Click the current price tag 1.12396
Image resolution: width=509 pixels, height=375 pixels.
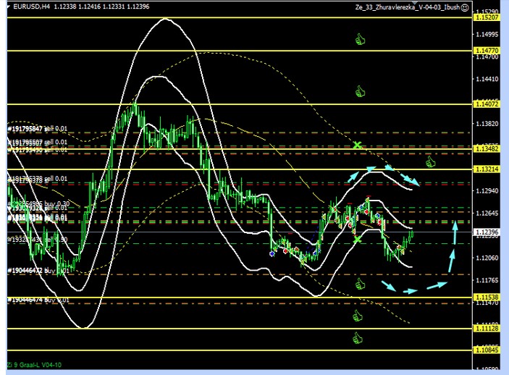(x=487, y=232)
